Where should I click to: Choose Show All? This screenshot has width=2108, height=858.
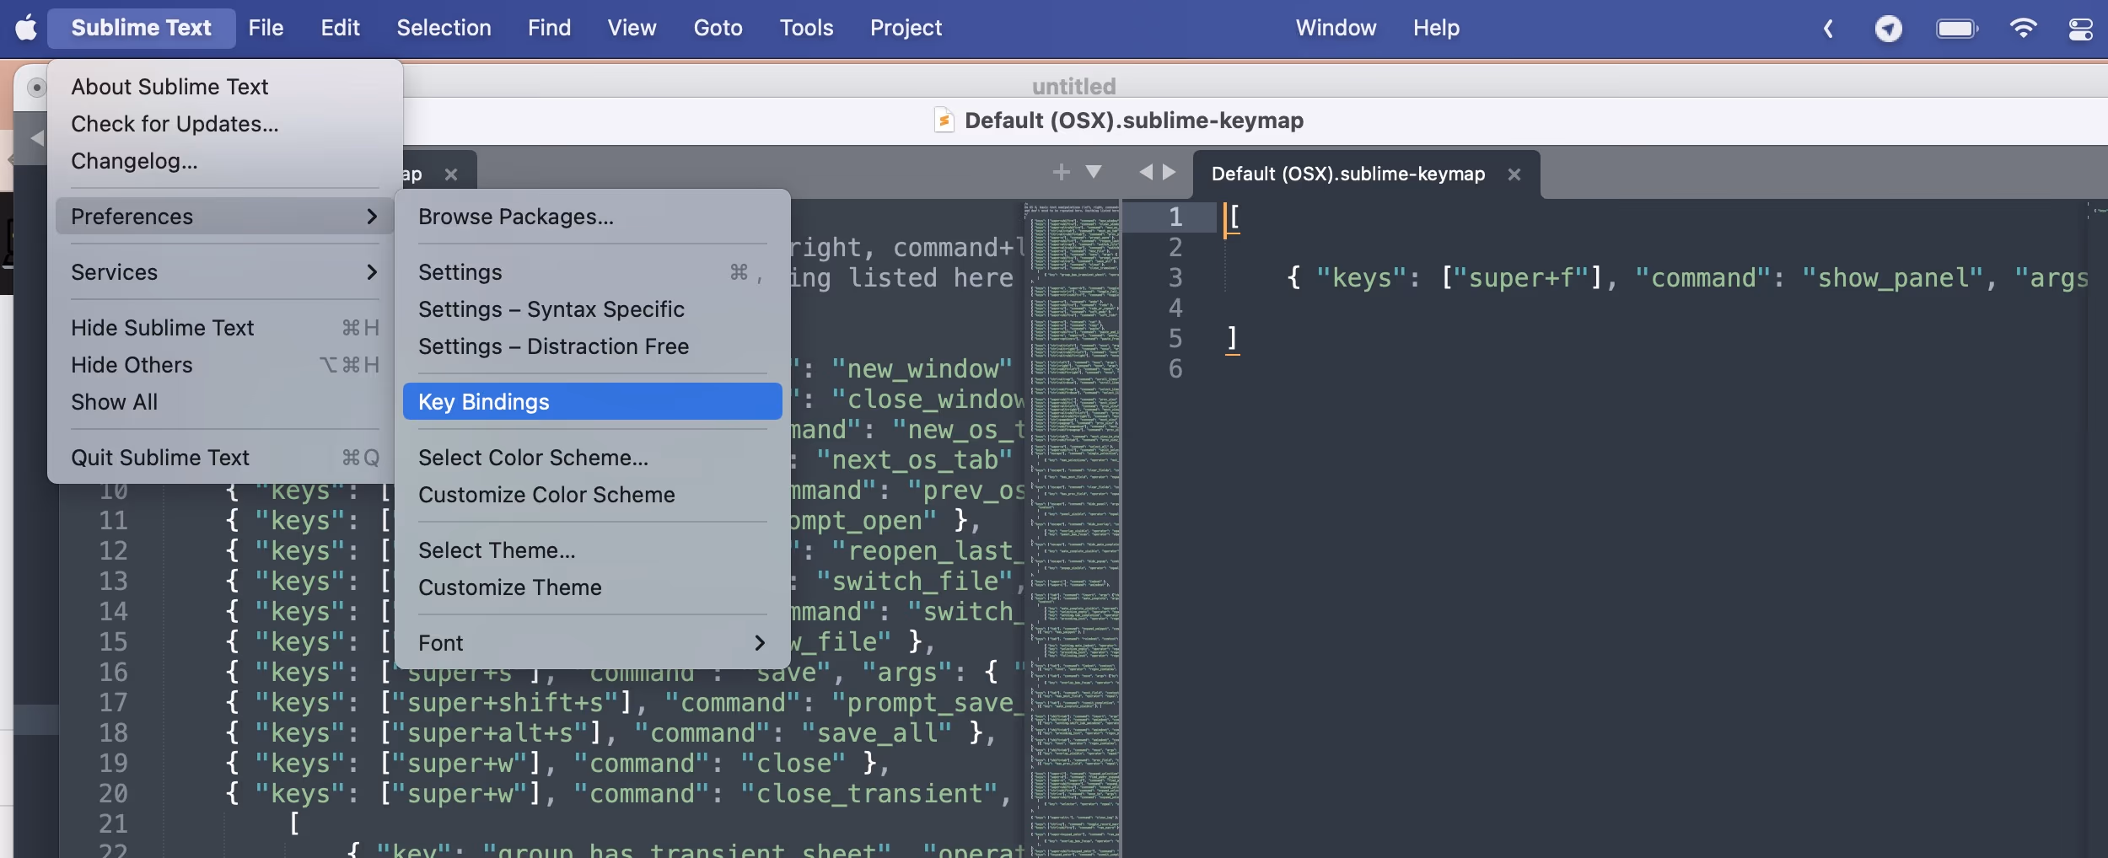click(x=225, y=402)
